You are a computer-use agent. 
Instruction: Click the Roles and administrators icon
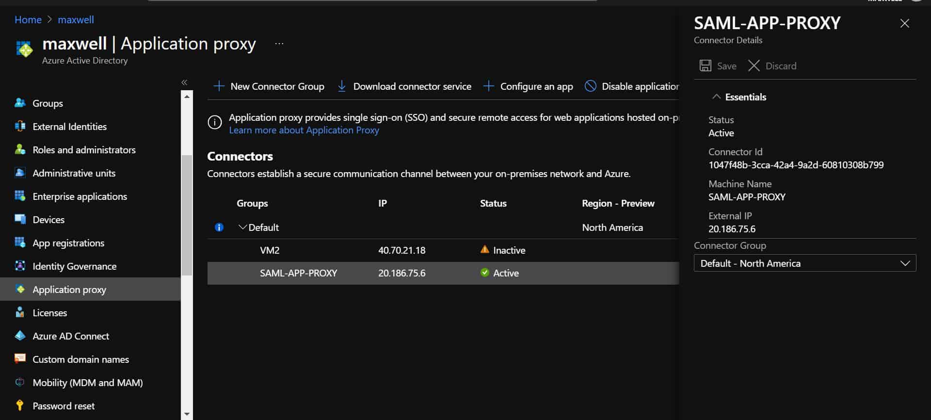(20, 149)
